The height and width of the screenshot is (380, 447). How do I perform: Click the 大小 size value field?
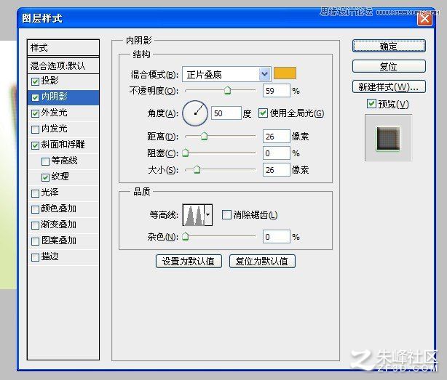click(x=276, y=170)
